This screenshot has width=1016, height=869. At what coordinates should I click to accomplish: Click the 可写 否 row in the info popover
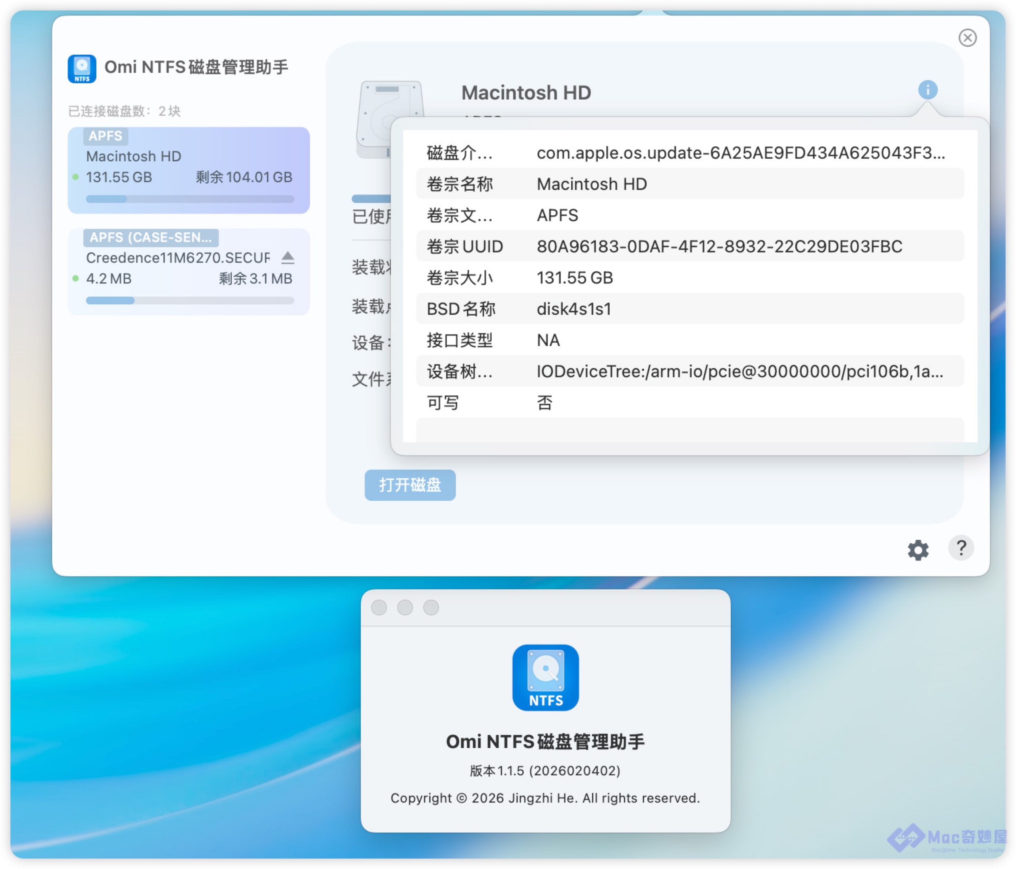[x=689, y=403]
